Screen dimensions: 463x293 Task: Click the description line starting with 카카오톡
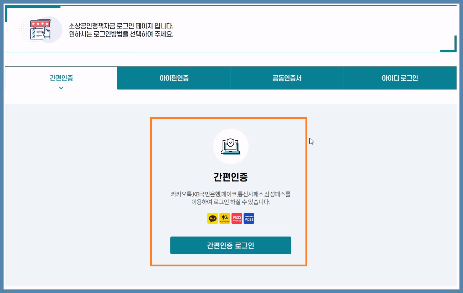coord(230,194)
